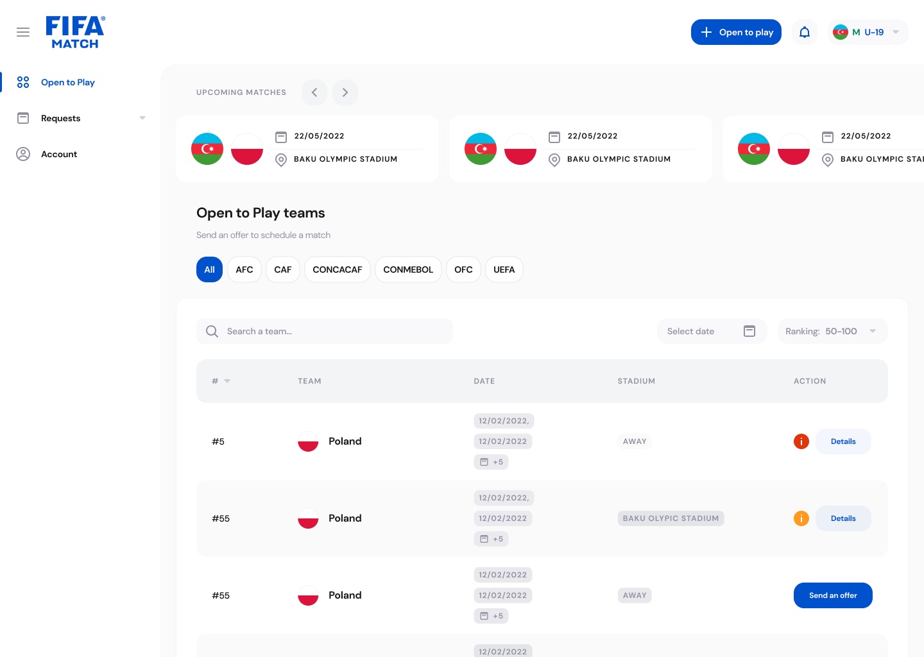
Task: Click the BAKU OLYPIC STADIUM tag
Action: pyautogui.click(x=671, y=518)
